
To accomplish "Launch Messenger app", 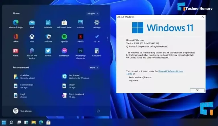I will tap(64, 52).
